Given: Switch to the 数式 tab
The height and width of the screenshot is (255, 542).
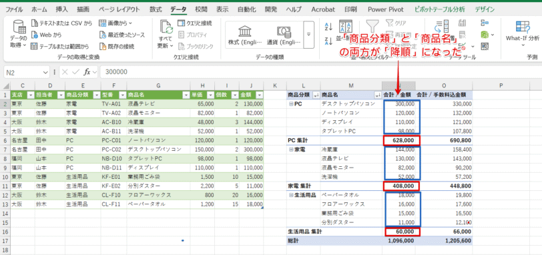Looking at the screenshot, I should [x=156, y=9].
